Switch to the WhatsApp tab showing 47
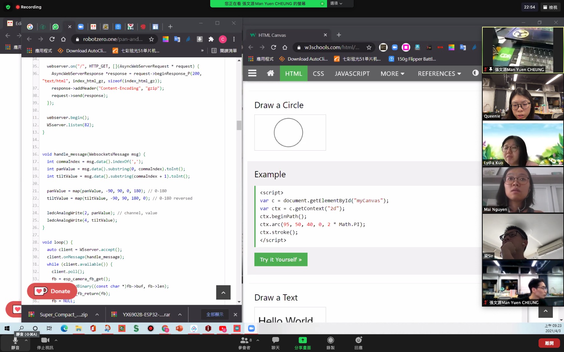 tap(55, 27)
